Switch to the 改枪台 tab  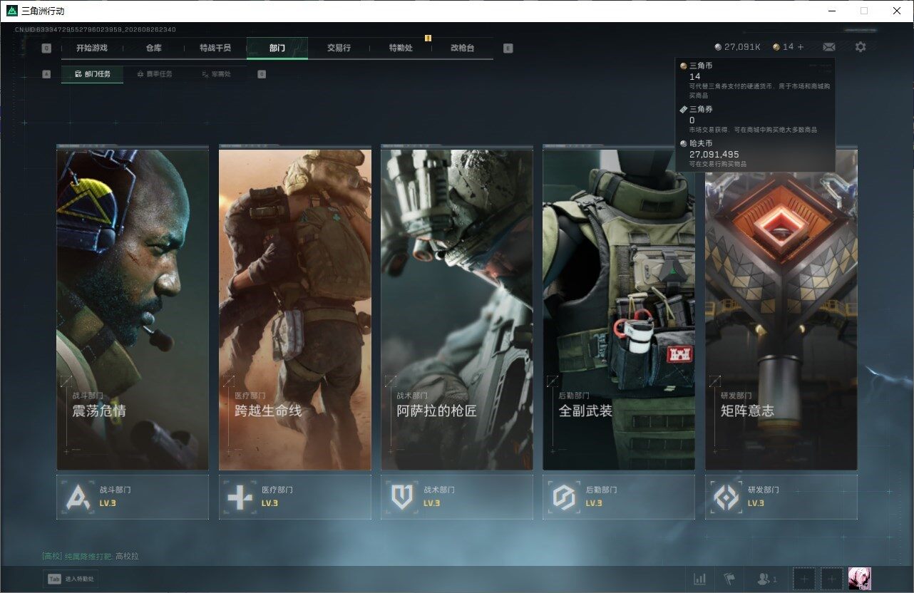462,48
